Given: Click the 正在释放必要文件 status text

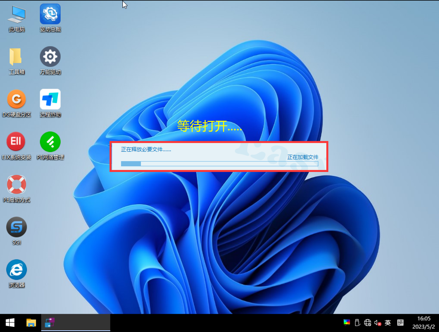Looking at the screenshot, I should (x=146, y=149).
